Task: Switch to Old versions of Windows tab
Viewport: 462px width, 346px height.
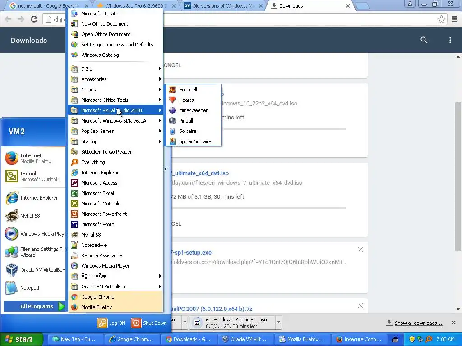Action: (x=223, y=5)
